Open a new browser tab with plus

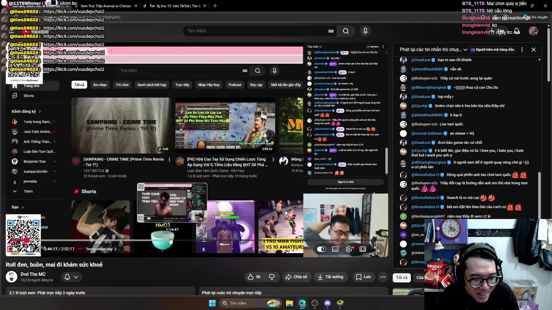click(x=215, y=6)
